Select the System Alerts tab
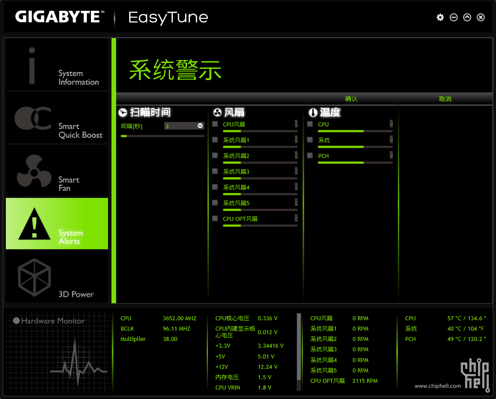The width and height of the screenshot is (496, 399). pyautogui.click(x=57, y=224)
